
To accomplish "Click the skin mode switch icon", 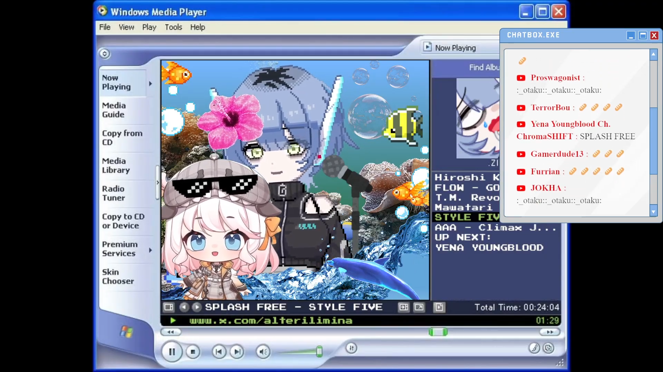I will 548,348.
